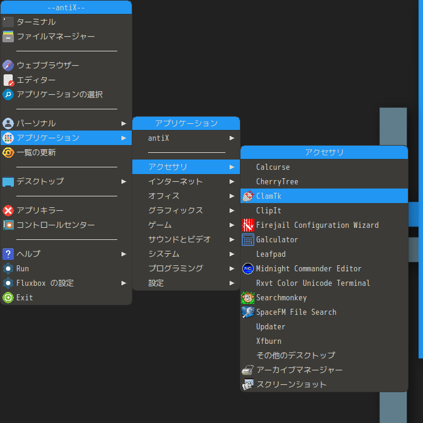423x423 pixels.
Task: Expand the インターネット submenu arrow
Action: pyautogui.click(x=232, y=181)
